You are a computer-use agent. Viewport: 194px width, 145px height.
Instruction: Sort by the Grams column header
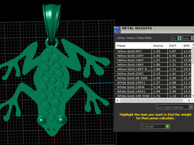pyautogui.click(x=159, y=46)
